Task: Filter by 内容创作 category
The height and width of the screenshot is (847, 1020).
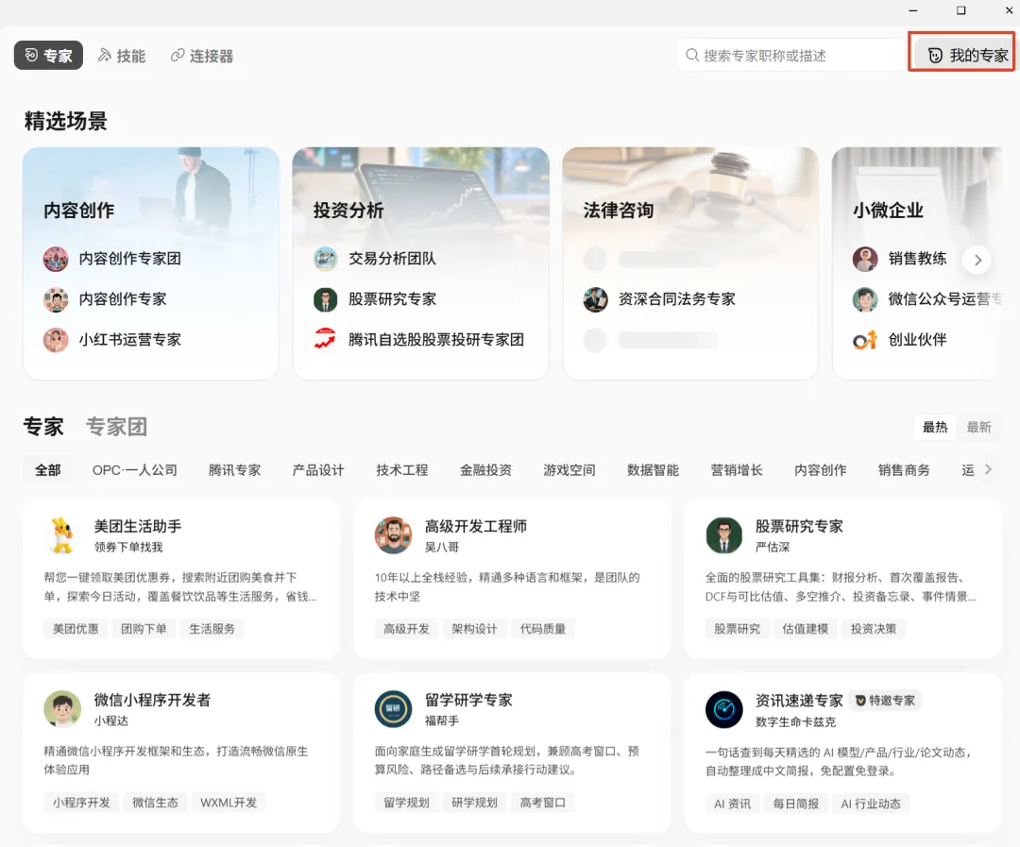Action: tap(821, 469)
